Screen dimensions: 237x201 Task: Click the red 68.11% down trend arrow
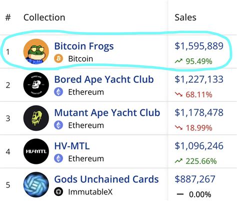point(178,95)
